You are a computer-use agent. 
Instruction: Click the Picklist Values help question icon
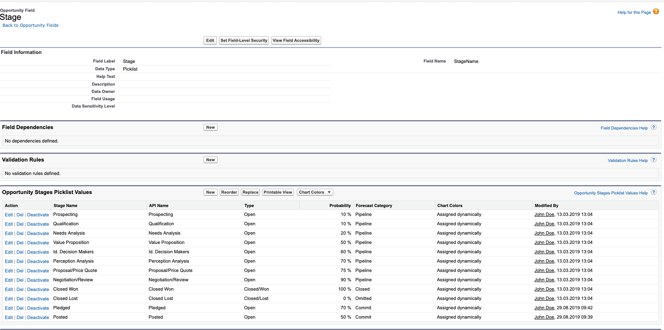[653, 192]
